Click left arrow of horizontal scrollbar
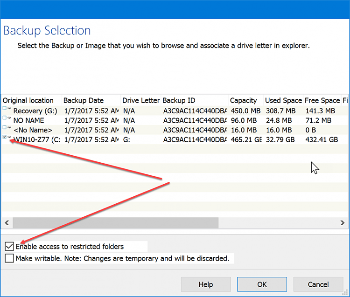This screenshot has height=297, width=350. pyautogui.click(x=7, y=223)
